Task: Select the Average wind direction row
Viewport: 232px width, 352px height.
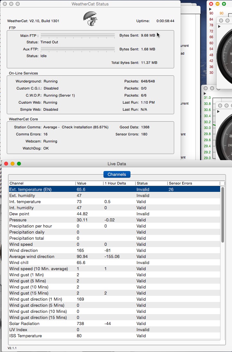Action: pos(114,256)
